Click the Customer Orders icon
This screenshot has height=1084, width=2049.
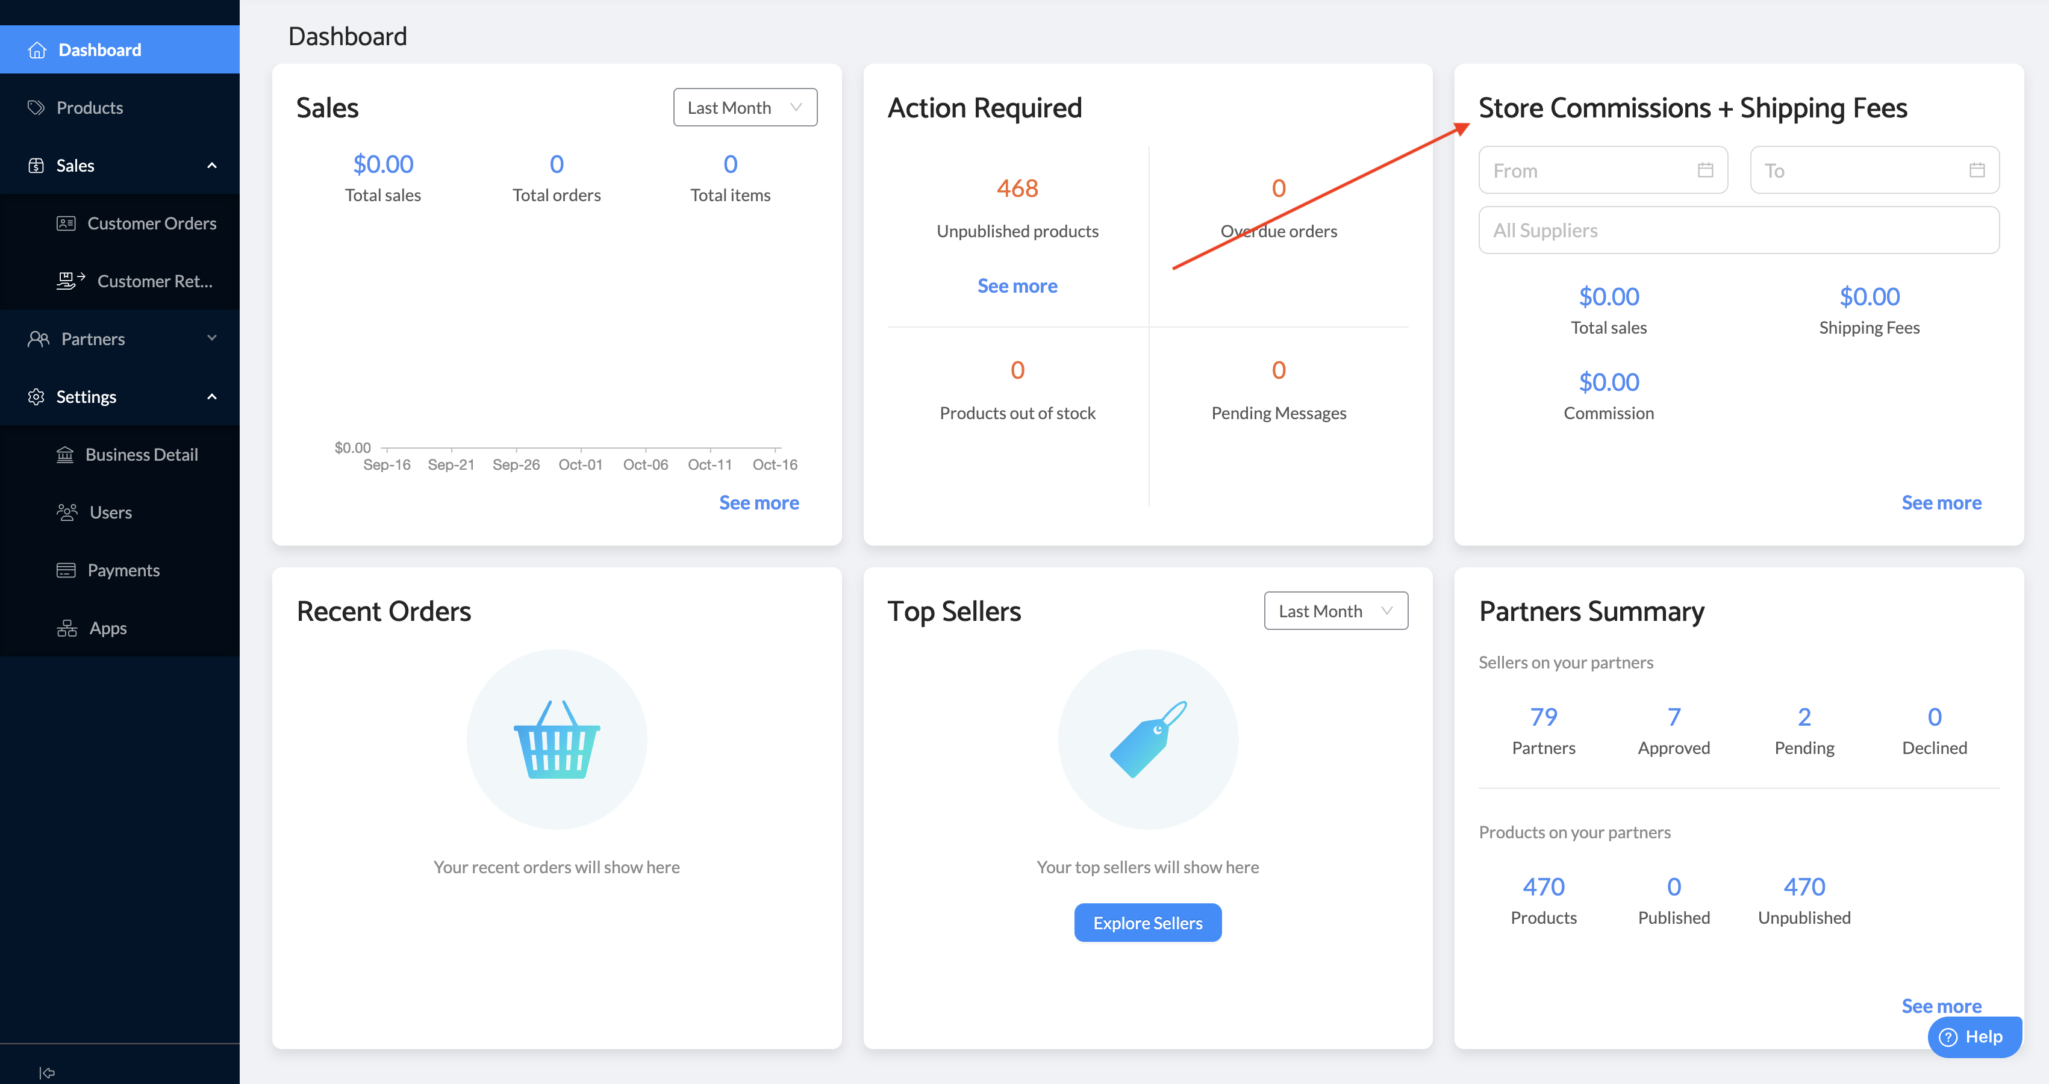[66, 223]
